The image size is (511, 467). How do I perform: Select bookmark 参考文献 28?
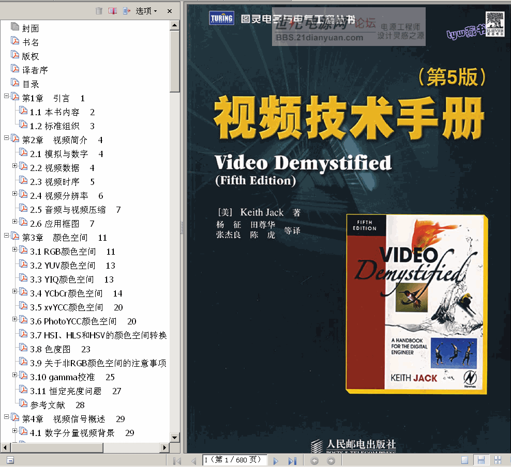tap(57, 405)
